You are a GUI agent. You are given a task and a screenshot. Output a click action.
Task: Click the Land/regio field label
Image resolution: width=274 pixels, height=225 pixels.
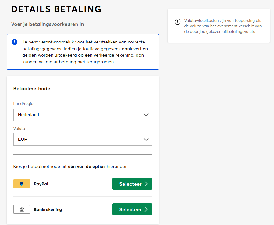(x=23, y=104)
